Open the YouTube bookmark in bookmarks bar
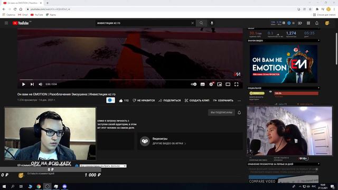 [x=36, y=15]
